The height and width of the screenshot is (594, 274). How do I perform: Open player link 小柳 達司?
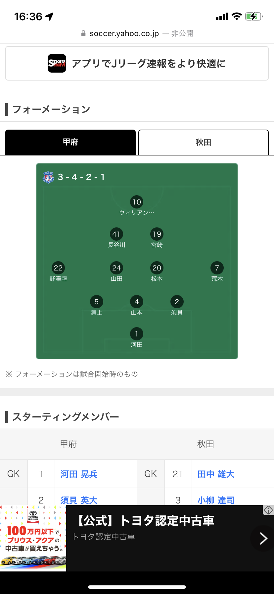tap(216, 500)
